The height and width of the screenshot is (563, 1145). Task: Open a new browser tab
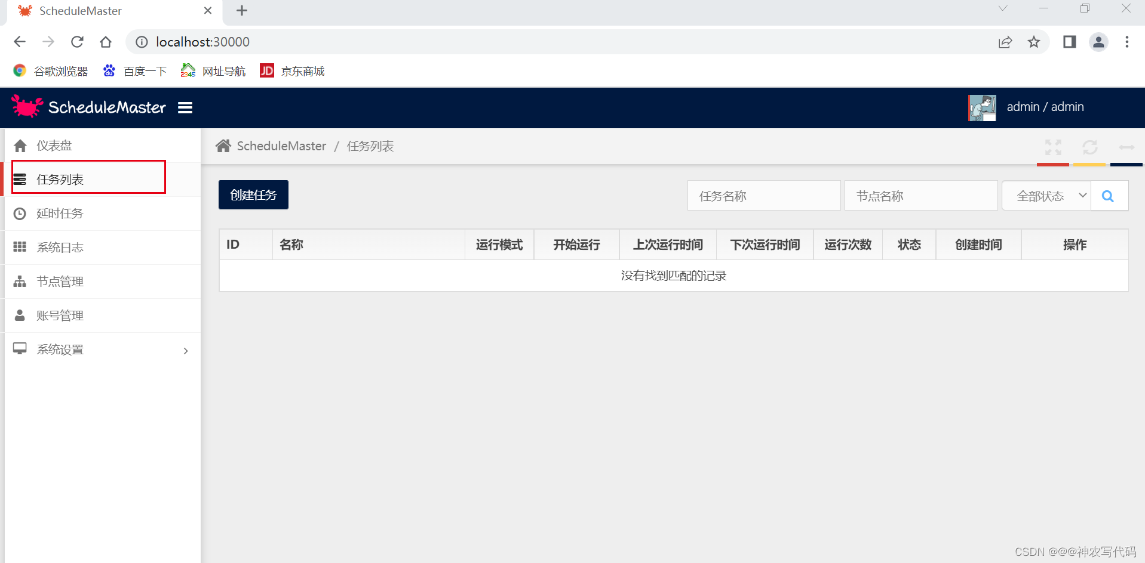tap(242, 10)
